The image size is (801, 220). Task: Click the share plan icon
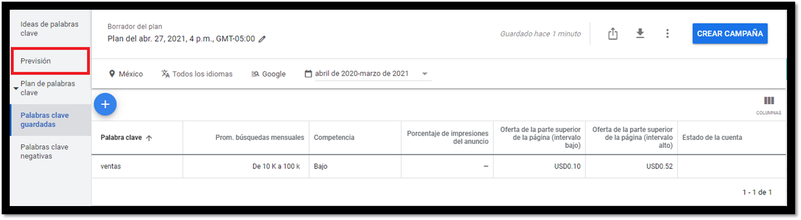pos(613,34)
